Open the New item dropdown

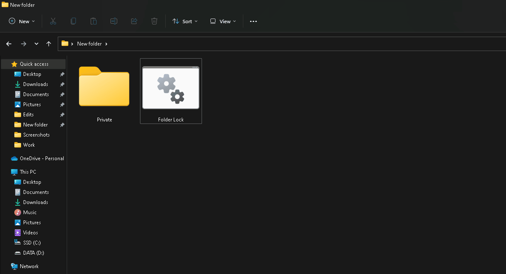[x=22, y=21]
